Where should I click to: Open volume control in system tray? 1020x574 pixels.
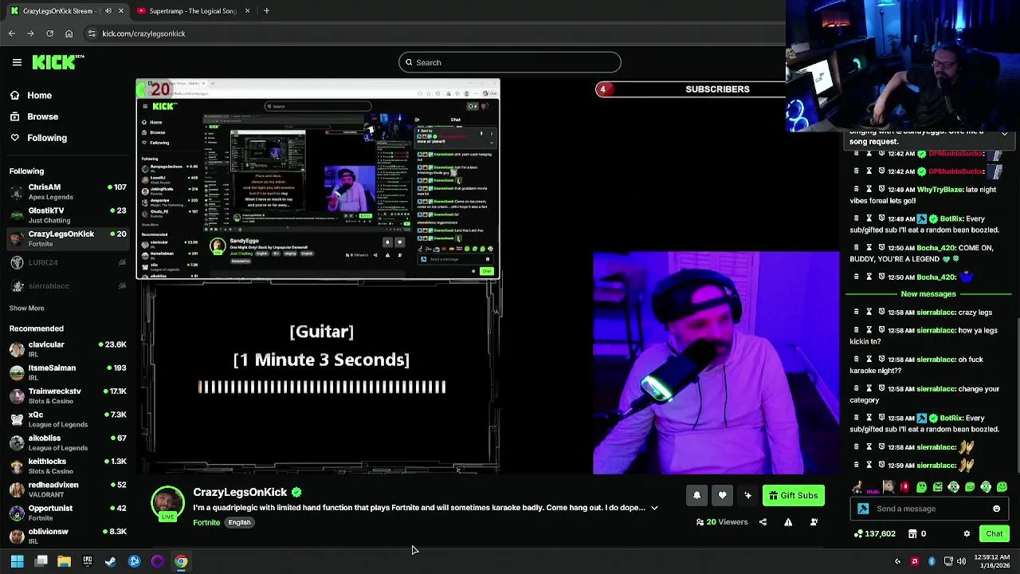(x=961, y=561)
